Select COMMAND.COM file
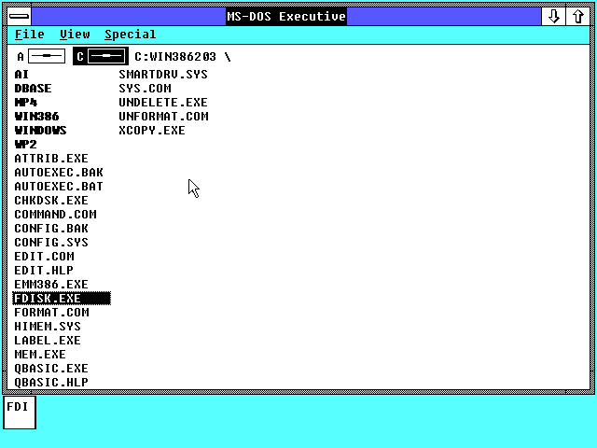 click(56, 215)
